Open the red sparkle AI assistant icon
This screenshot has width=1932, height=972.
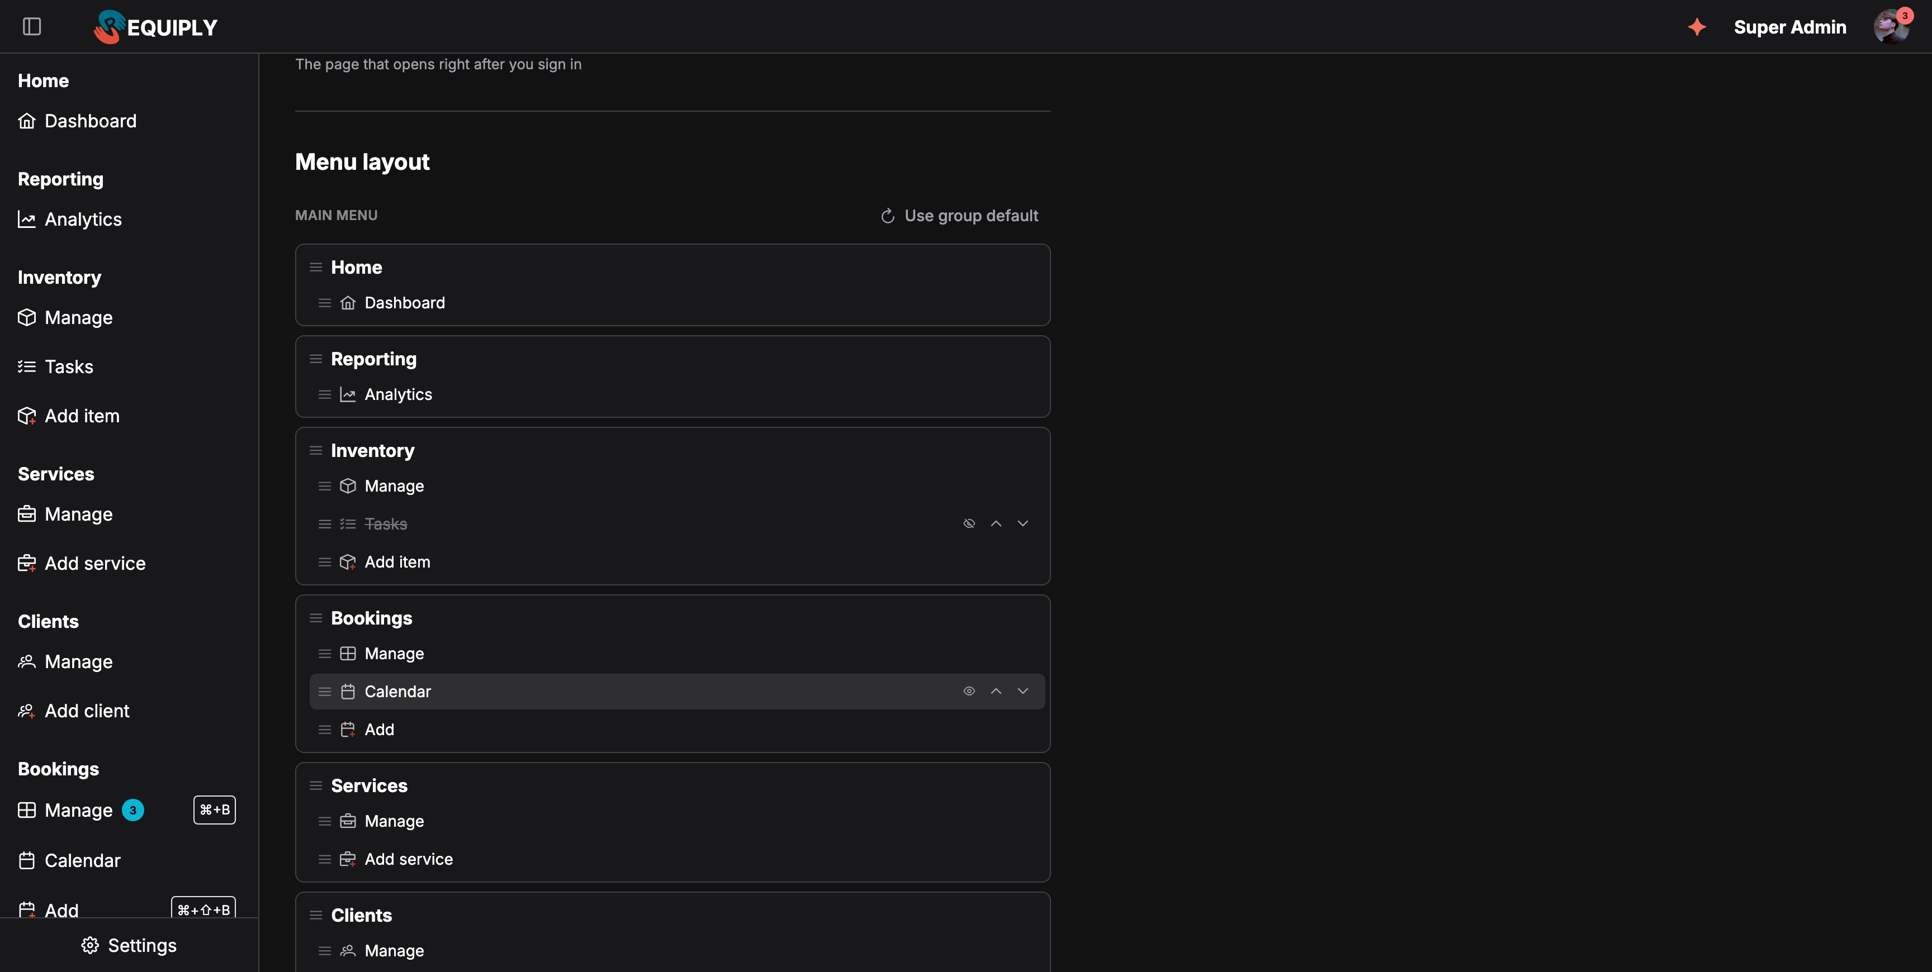tap(1697, 27)
